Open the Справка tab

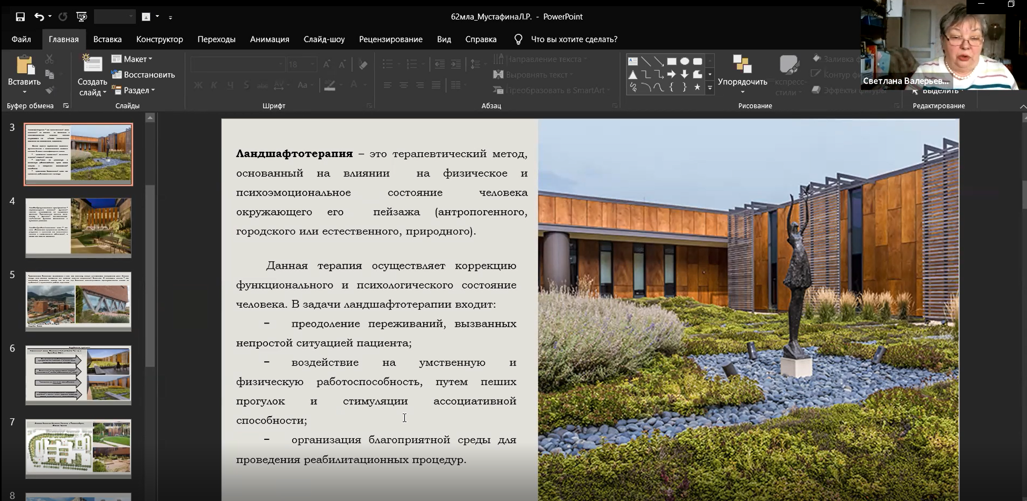point(481,40)
